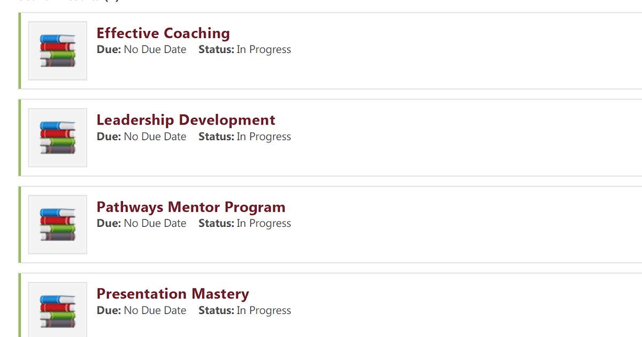The image size is (642, 337).
Task: Click the No Due Date text for Pathways Mentor Program
Action: (155, 223)
